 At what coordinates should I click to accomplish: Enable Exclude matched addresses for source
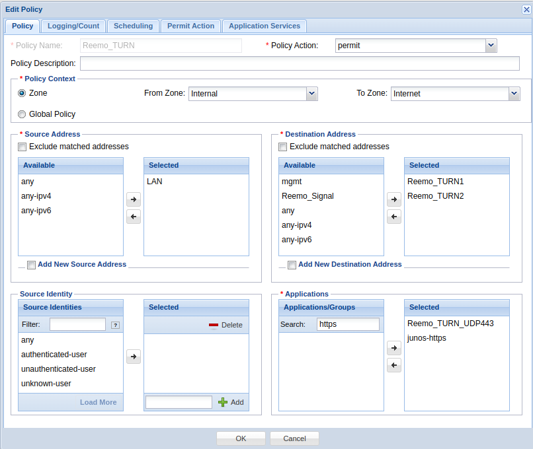coord(22,147)
